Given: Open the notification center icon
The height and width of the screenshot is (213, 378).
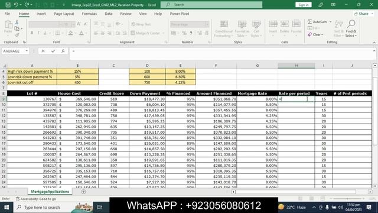Looking at the screenshot, I should [369, 207].
